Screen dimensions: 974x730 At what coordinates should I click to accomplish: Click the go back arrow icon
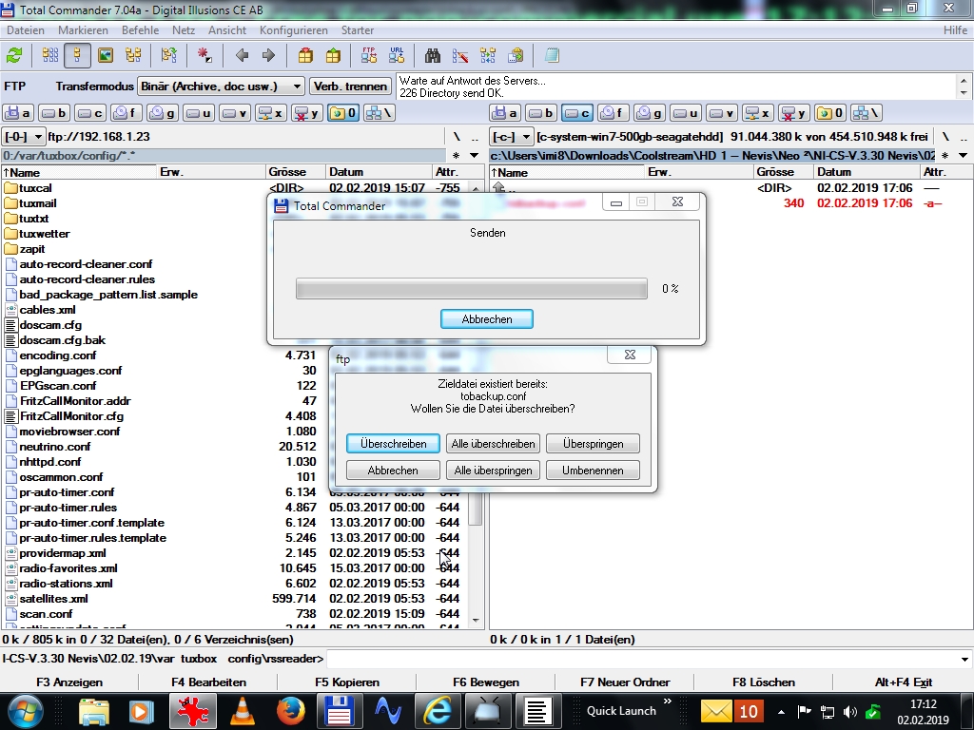[x=242, y=55]
